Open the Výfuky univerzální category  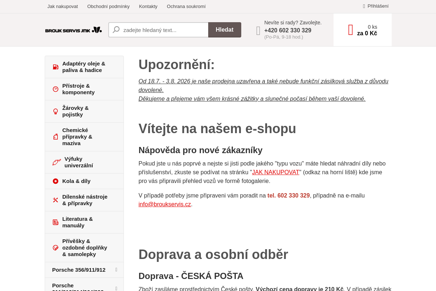(x=84, y=162)
